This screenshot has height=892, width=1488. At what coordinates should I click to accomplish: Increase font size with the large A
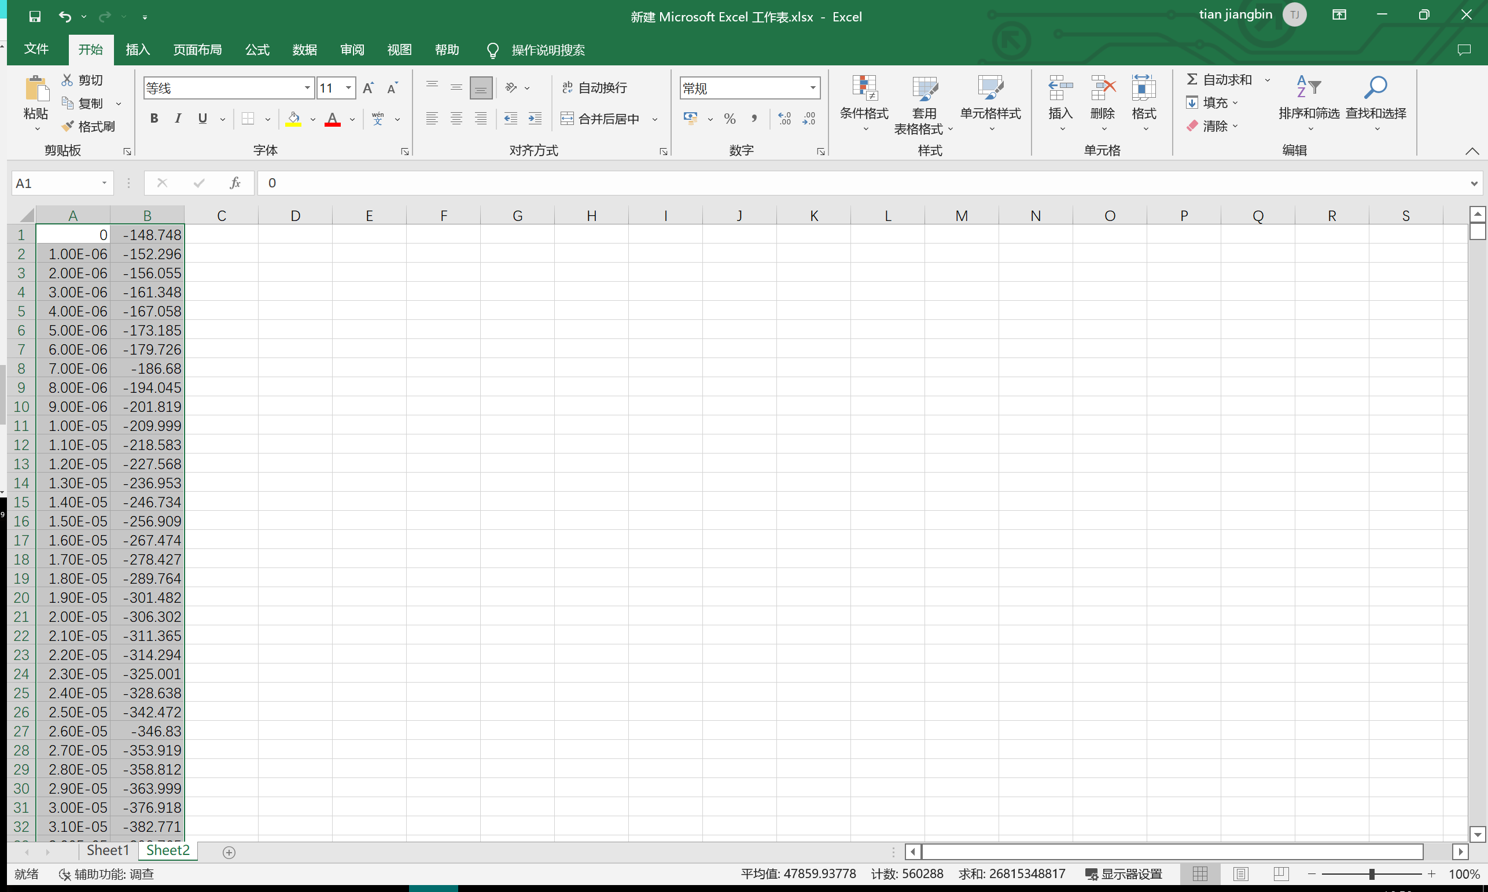369,89
